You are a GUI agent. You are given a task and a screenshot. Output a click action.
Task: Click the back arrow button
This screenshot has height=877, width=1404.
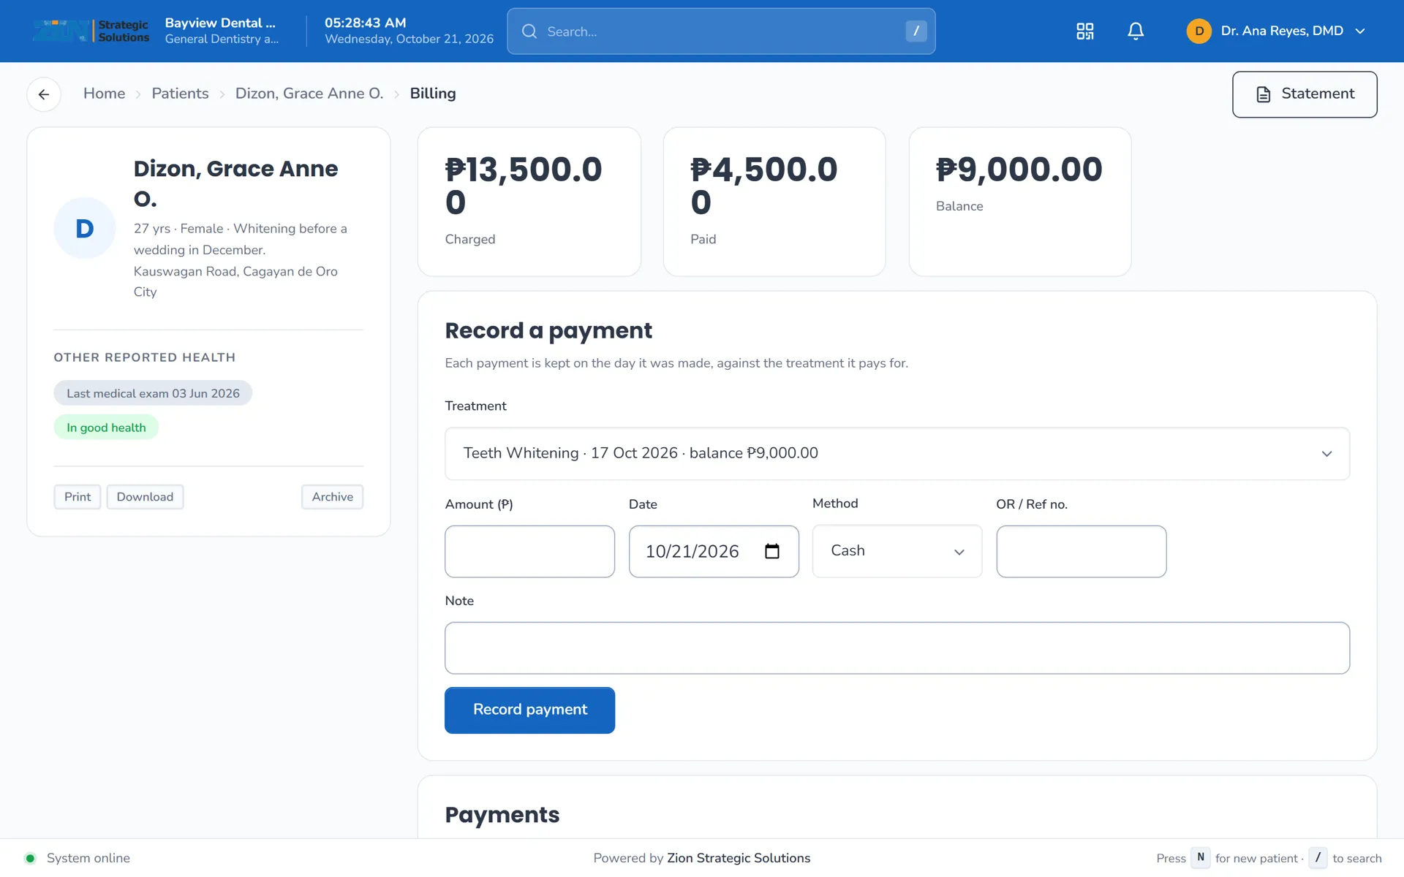pyautogui.click(x=44, y=94)
